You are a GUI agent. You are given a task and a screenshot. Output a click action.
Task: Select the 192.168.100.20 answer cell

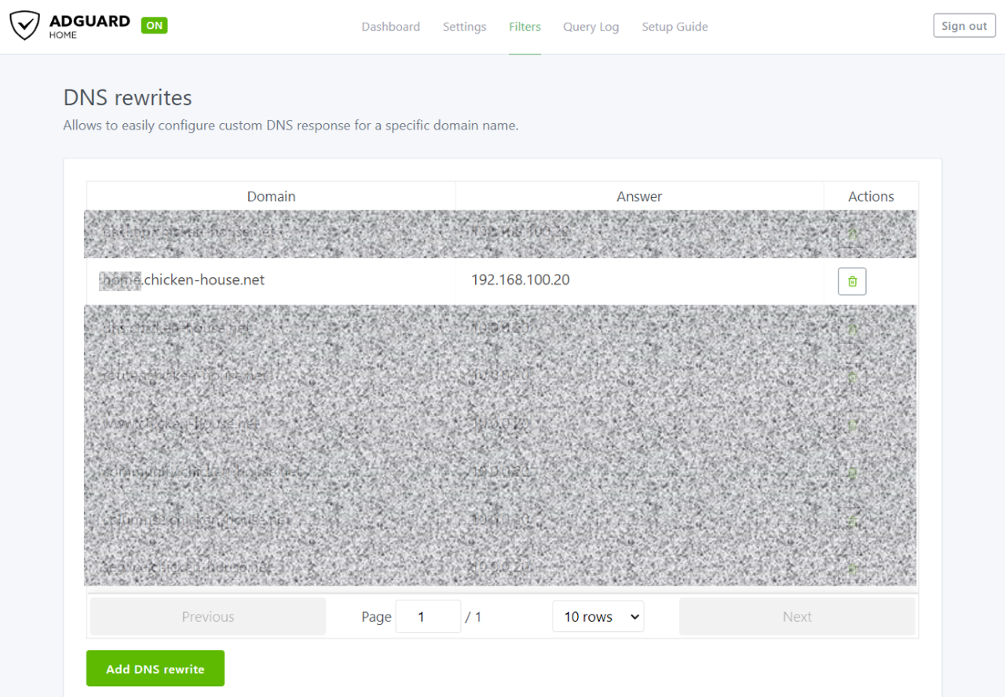point(520,280)
